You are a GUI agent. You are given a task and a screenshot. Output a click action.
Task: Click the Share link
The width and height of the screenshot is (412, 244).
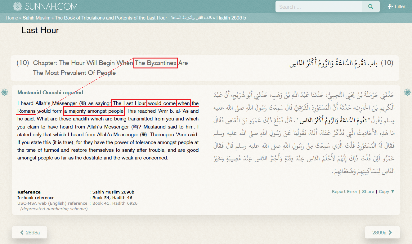(368, 191)
